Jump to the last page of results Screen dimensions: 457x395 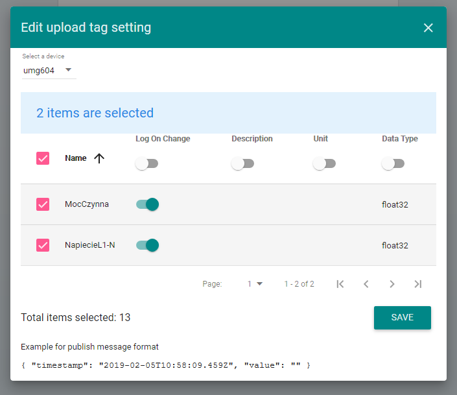point(418,284)
